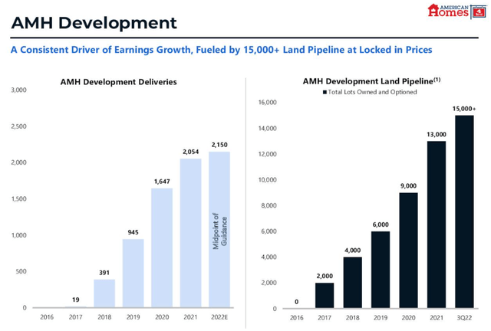Select the 3Q22 land pipeline bar

point(464,211)
